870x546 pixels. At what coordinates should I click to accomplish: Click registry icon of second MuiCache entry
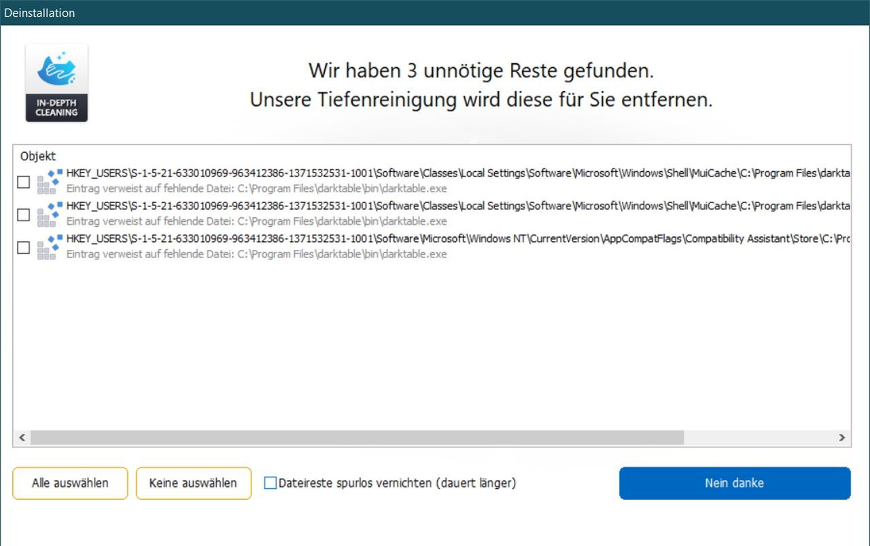point(50,214)
